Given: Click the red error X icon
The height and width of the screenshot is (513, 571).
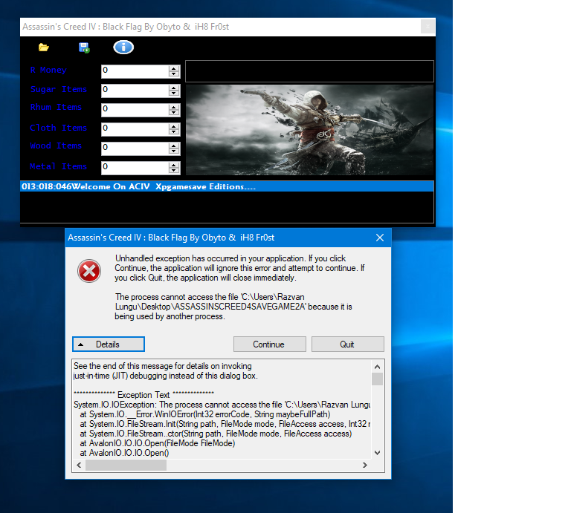Looking at the screenshot, I should [x=89, y=271].
